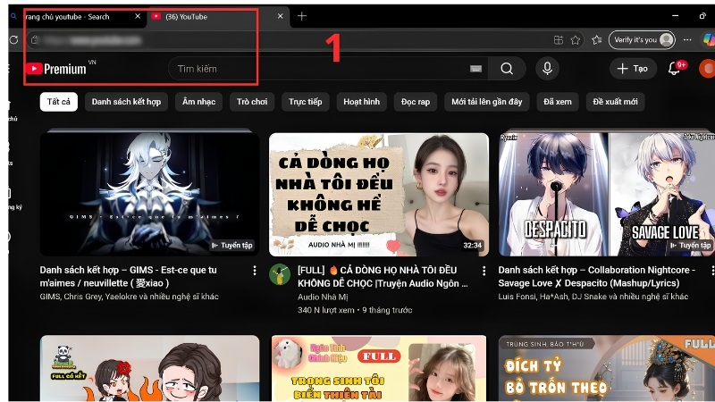
Task: Select the Đã xem filter chip
Action: pyautogui.click(x=558, y=102)
